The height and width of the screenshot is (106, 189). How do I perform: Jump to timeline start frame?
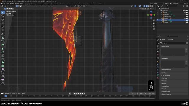click(x=74, y=94)
